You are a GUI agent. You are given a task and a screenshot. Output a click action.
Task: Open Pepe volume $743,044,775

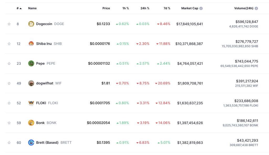246,61
